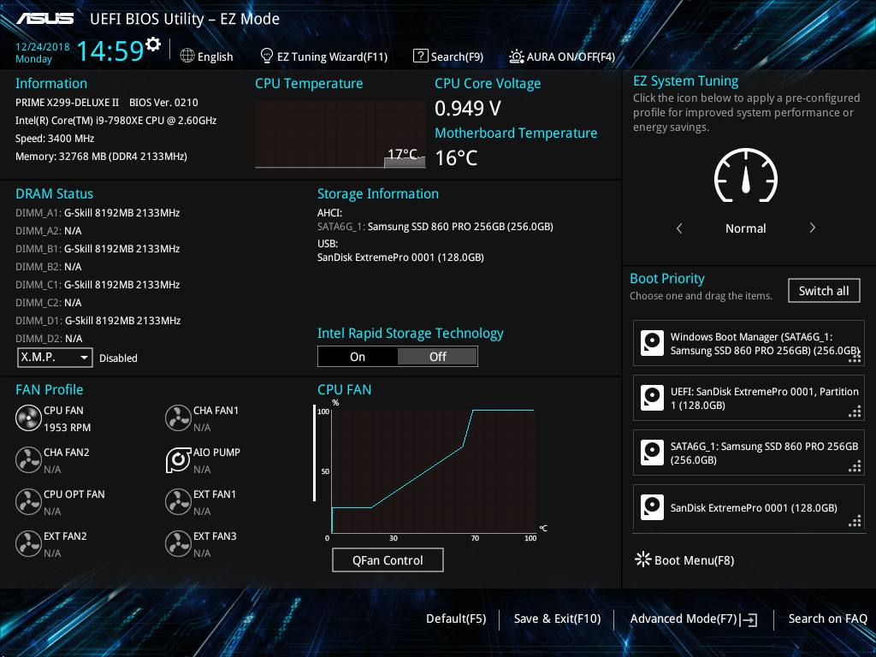The image size is (876, 657).
Task: Click DIMM_B1 G-Skill 8192MB entry
Action: (x=98, y=249)
